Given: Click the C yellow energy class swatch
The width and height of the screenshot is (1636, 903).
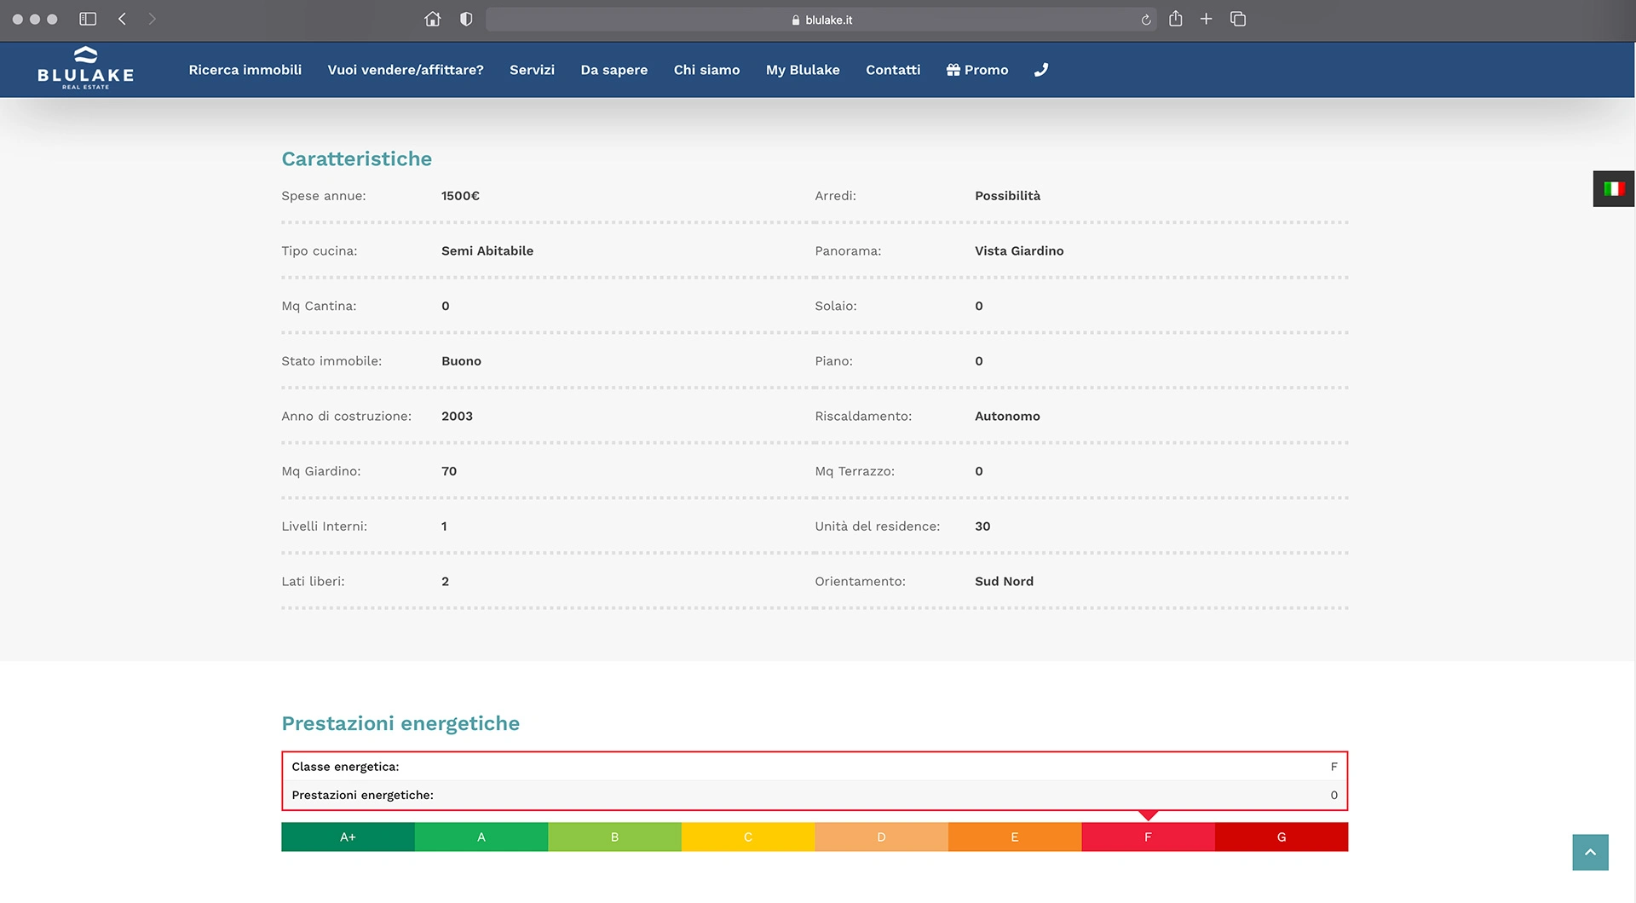Looking at the screenshot, I should click(748, 837).
